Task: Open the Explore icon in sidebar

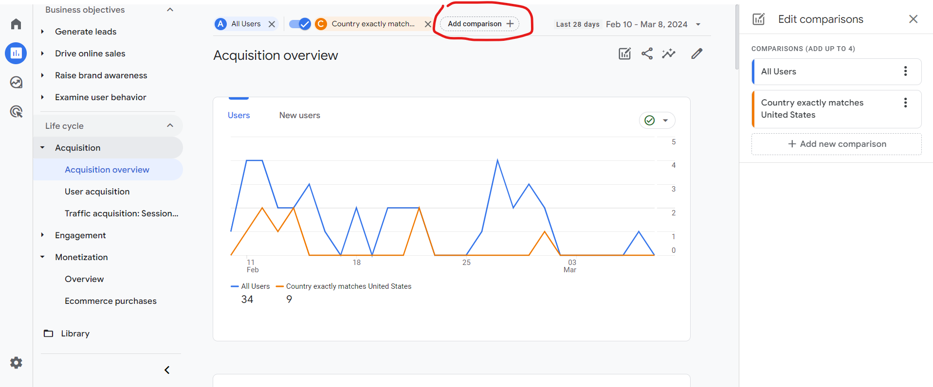Action: [16, 82]
